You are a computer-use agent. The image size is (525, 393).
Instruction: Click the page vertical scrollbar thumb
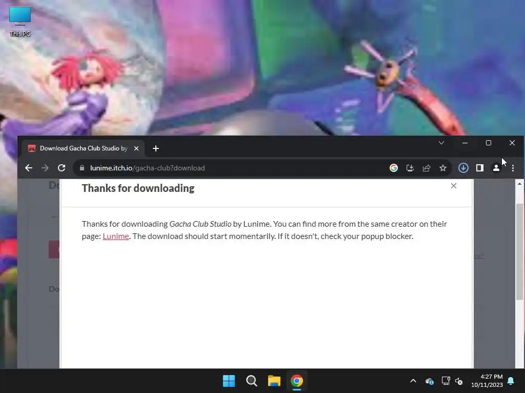click(x=519, y=251)
